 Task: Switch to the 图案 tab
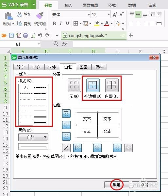pos(83,67)
